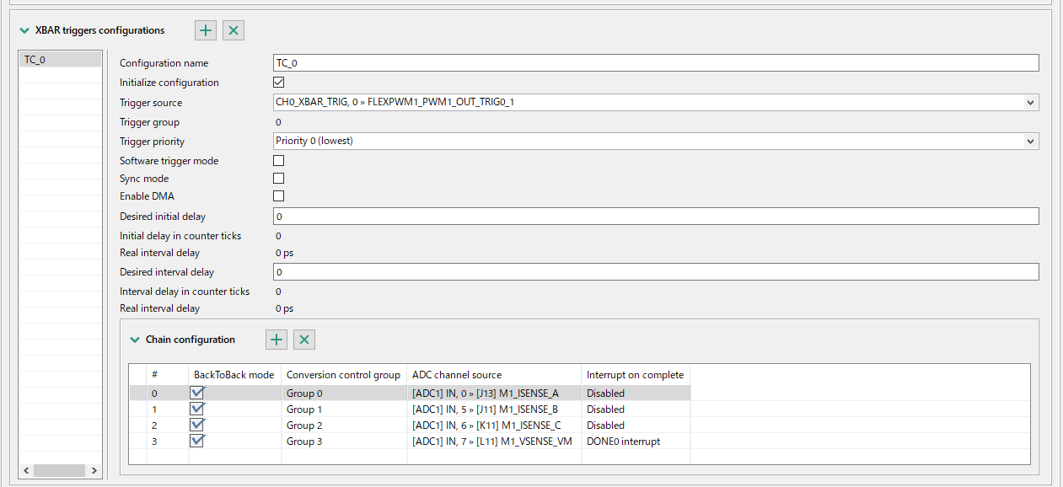The image size is (1063, 487).
Task: Toggle BackToBack mode on chain row 0
Action: (196, 393)
